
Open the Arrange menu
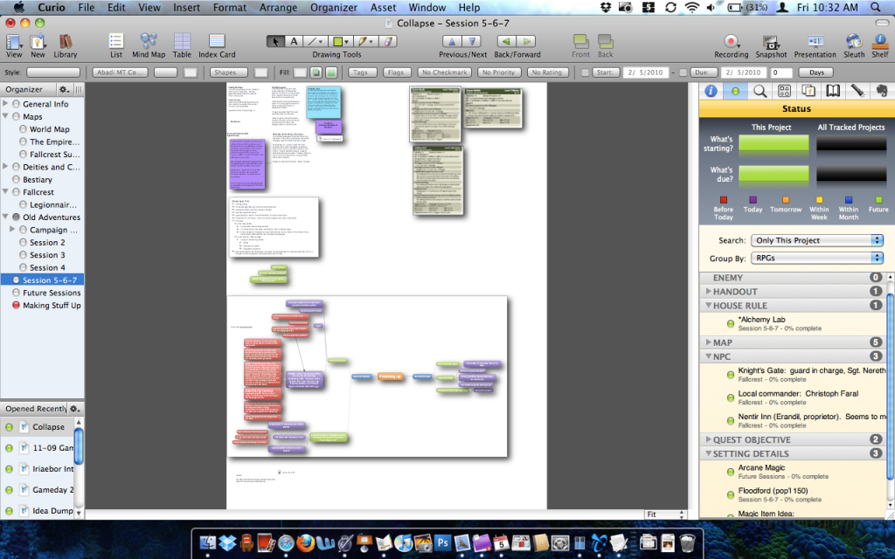[278, 7]
